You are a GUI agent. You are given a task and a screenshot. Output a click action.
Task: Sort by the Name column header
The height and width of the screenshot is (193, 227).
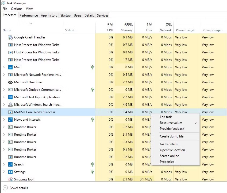(32, 27)
